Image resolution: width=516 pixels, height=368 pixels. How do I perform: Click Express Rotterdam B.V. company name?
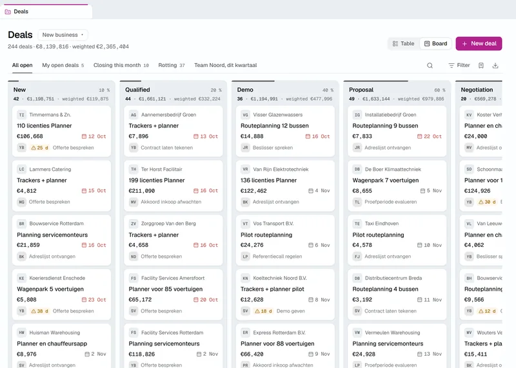[279, 333]
